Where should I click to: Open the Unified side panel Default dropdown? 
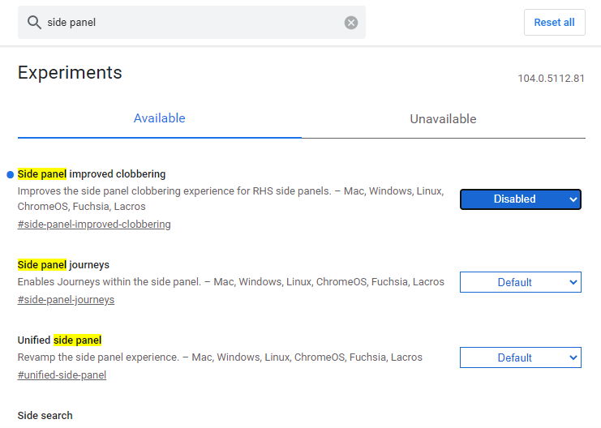[521, 357]
